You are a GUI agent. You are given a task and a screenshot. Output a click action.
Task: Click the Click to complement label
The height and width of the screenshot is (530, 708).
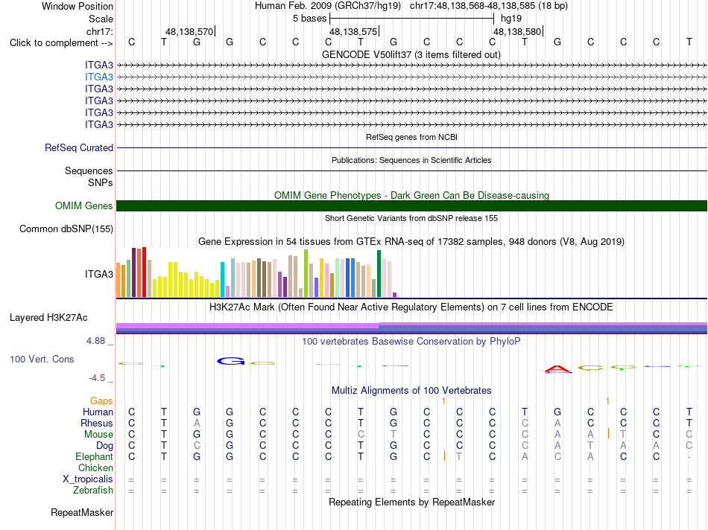tap(61, 43)
